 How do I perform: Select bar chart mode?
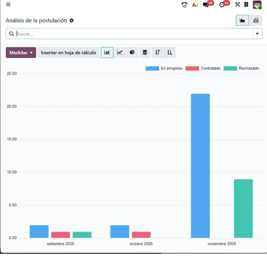click(x=107, y=53)
